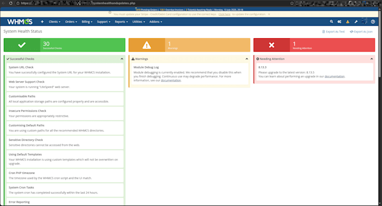Open the Clients dropdown menu
The image size is (382, 206).
(x=54, y=22)
